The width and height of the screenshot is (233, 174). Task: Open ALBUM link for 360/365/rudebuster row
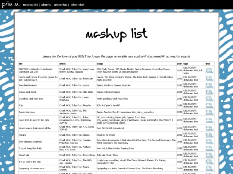point(209,72)
